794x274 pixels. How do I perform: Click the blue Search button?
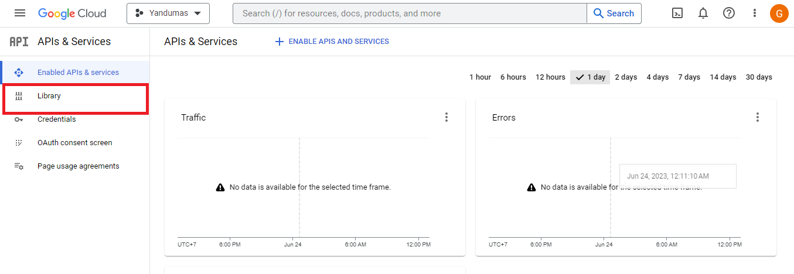614,13
